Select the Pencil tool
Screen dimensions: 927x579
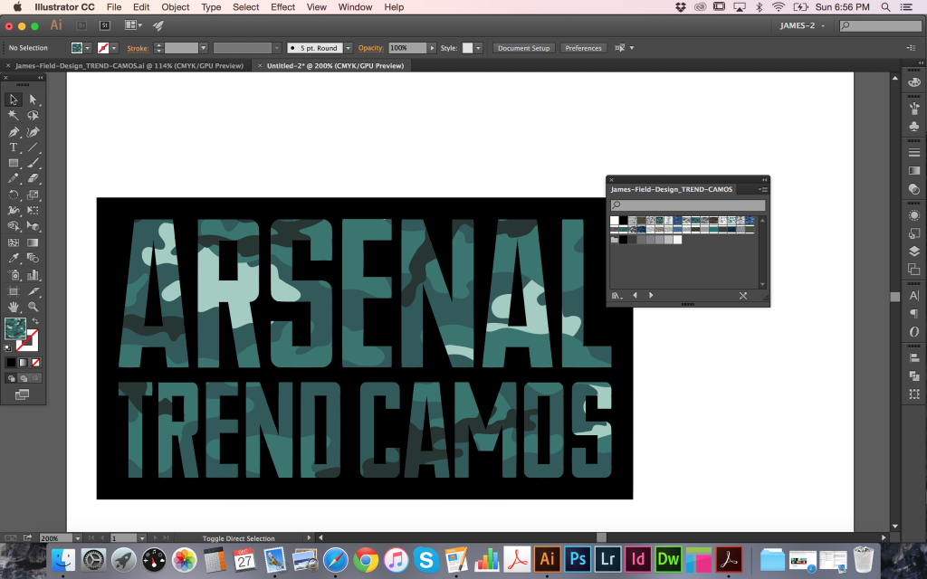(x=14, y=178)
